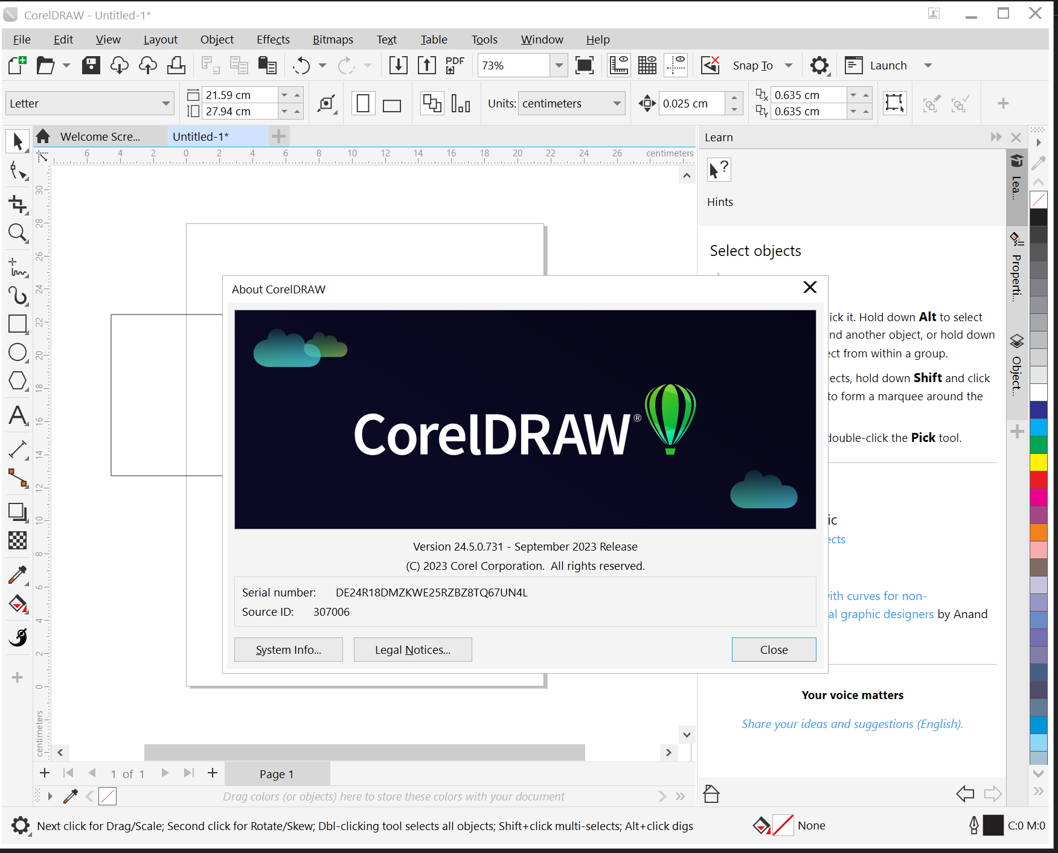Open page width 21.59 cm dropdown arrow
The width and height of the screenshot is (1058, 853).
pos(284,95)
